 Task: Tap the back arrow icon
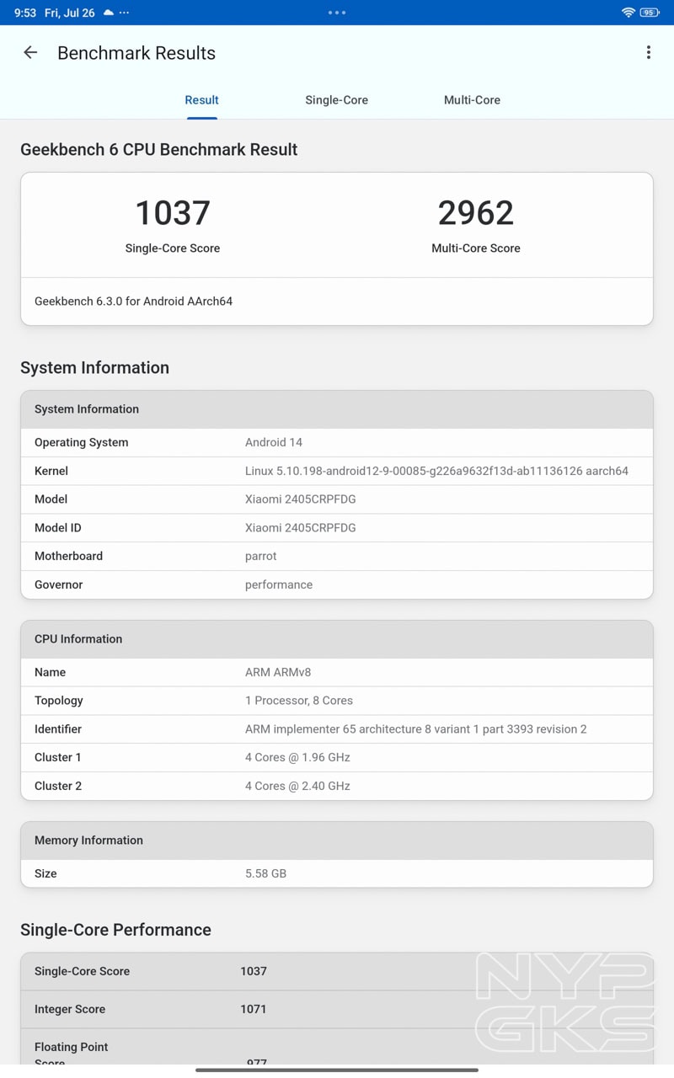pyautogui.click(x=30, y=53)
